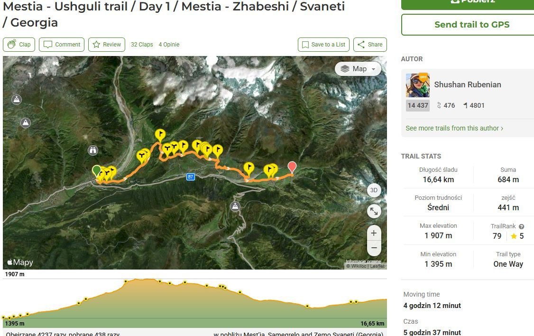Zoom in on the map

coord(374,233)
